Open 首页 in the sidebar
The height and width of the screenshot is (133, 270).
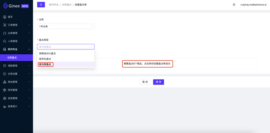click(x=16, y=17)
